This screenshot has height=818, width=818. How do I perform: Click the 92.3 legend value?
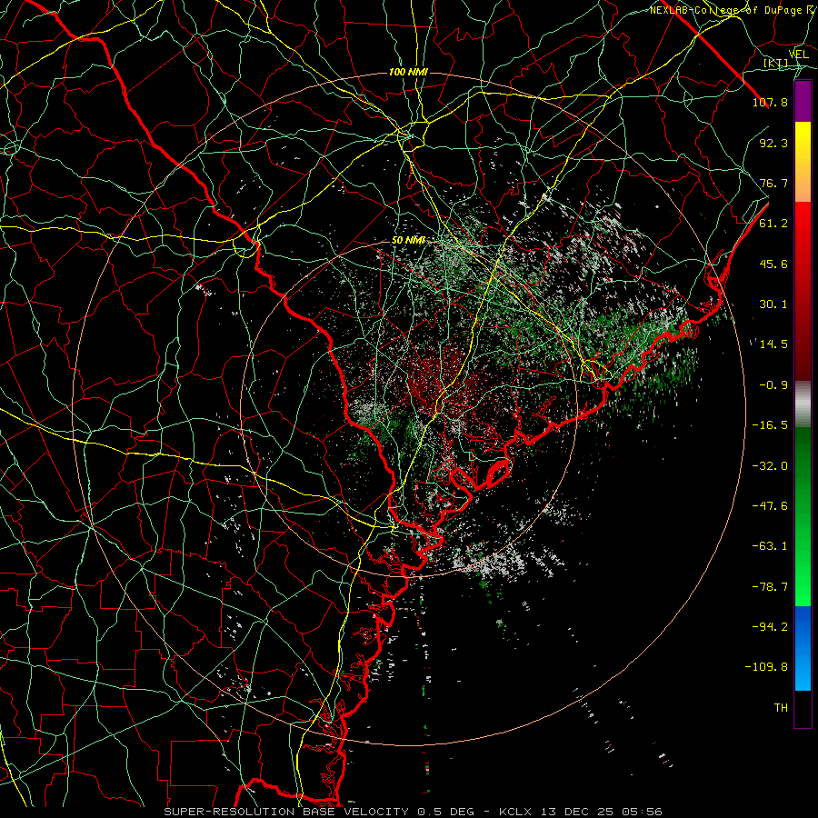click(773, 143)
